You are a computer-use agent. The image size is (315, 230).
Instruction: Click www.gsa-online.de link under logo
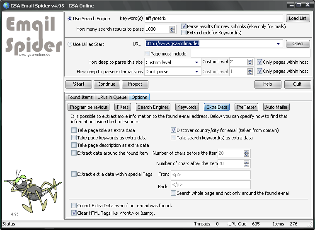coord(34,55)
